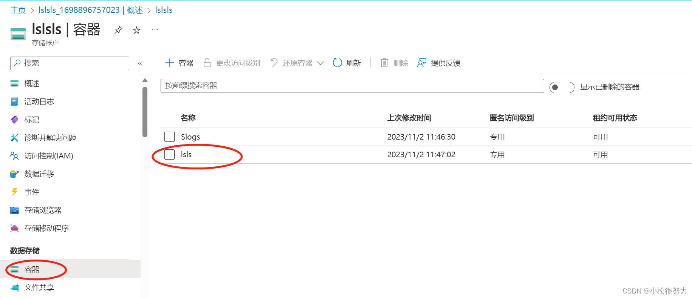Click the sidebar scroll up arrow
692x298 pixels.
[145, 80]
